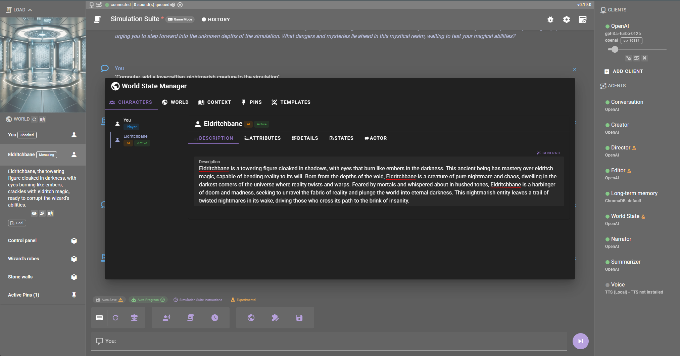Click the GENERATE button above the description
The width and height of the screenshot is (680, 356).
click(x=549, y=153)
